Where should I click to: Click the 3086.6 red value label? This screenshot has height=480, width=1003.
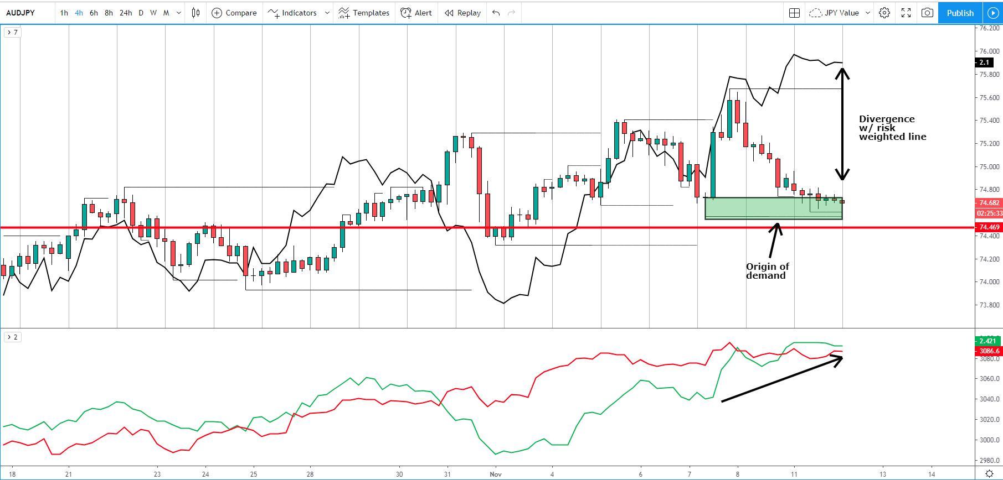tap(989, 351)
